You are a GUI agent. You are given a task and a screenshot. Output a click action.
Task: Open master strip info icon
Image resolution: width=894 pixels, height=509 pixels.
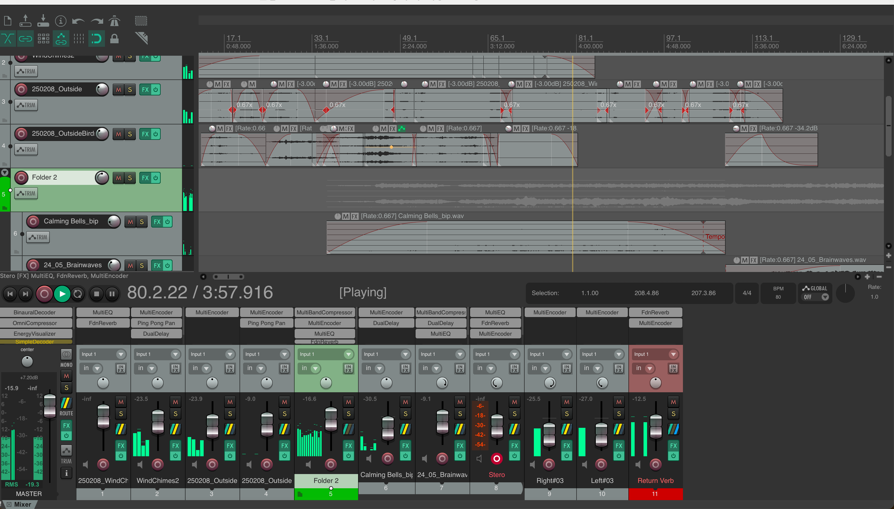click(x=66, y=473)
